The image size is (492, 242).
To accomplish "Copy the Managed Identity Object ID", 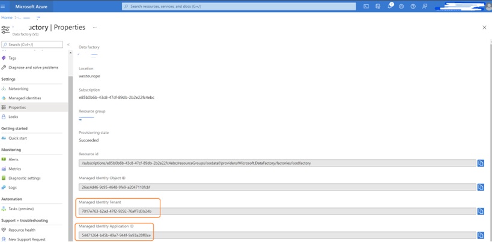I will (481, 187).
